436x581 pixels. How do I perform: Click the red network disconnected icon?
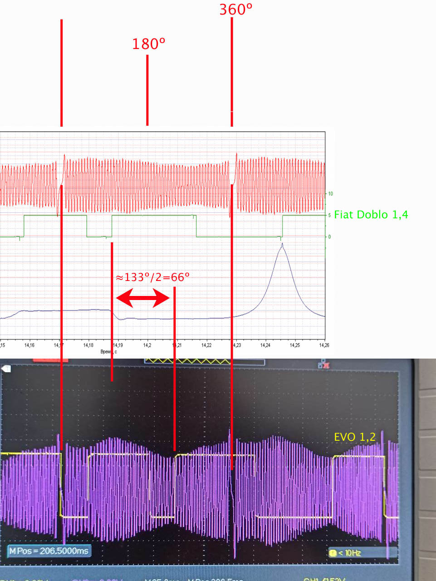pos(324,364)
